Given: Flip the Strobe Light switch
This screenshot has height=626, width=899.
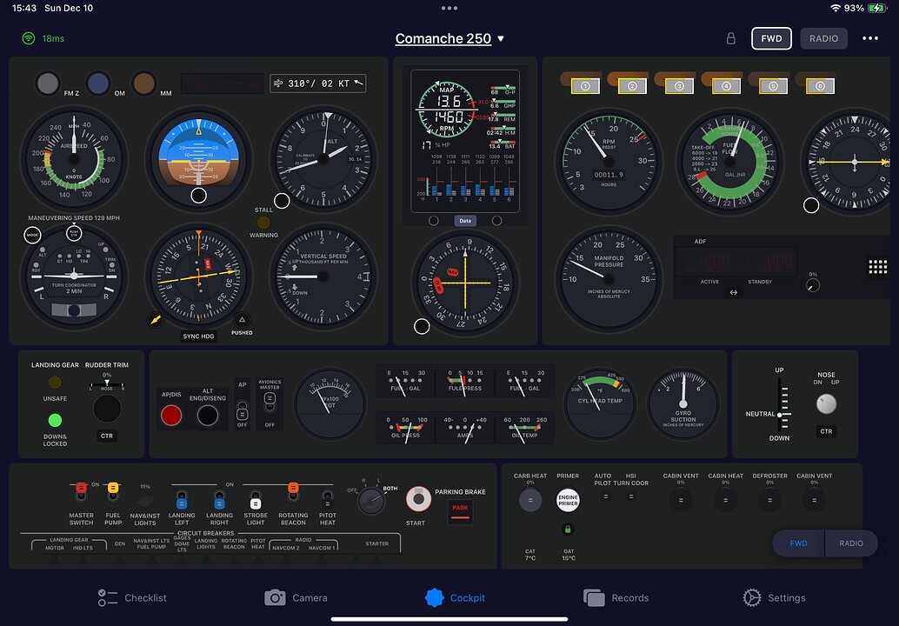Looking at the screenshot, I should click(256, 500).
